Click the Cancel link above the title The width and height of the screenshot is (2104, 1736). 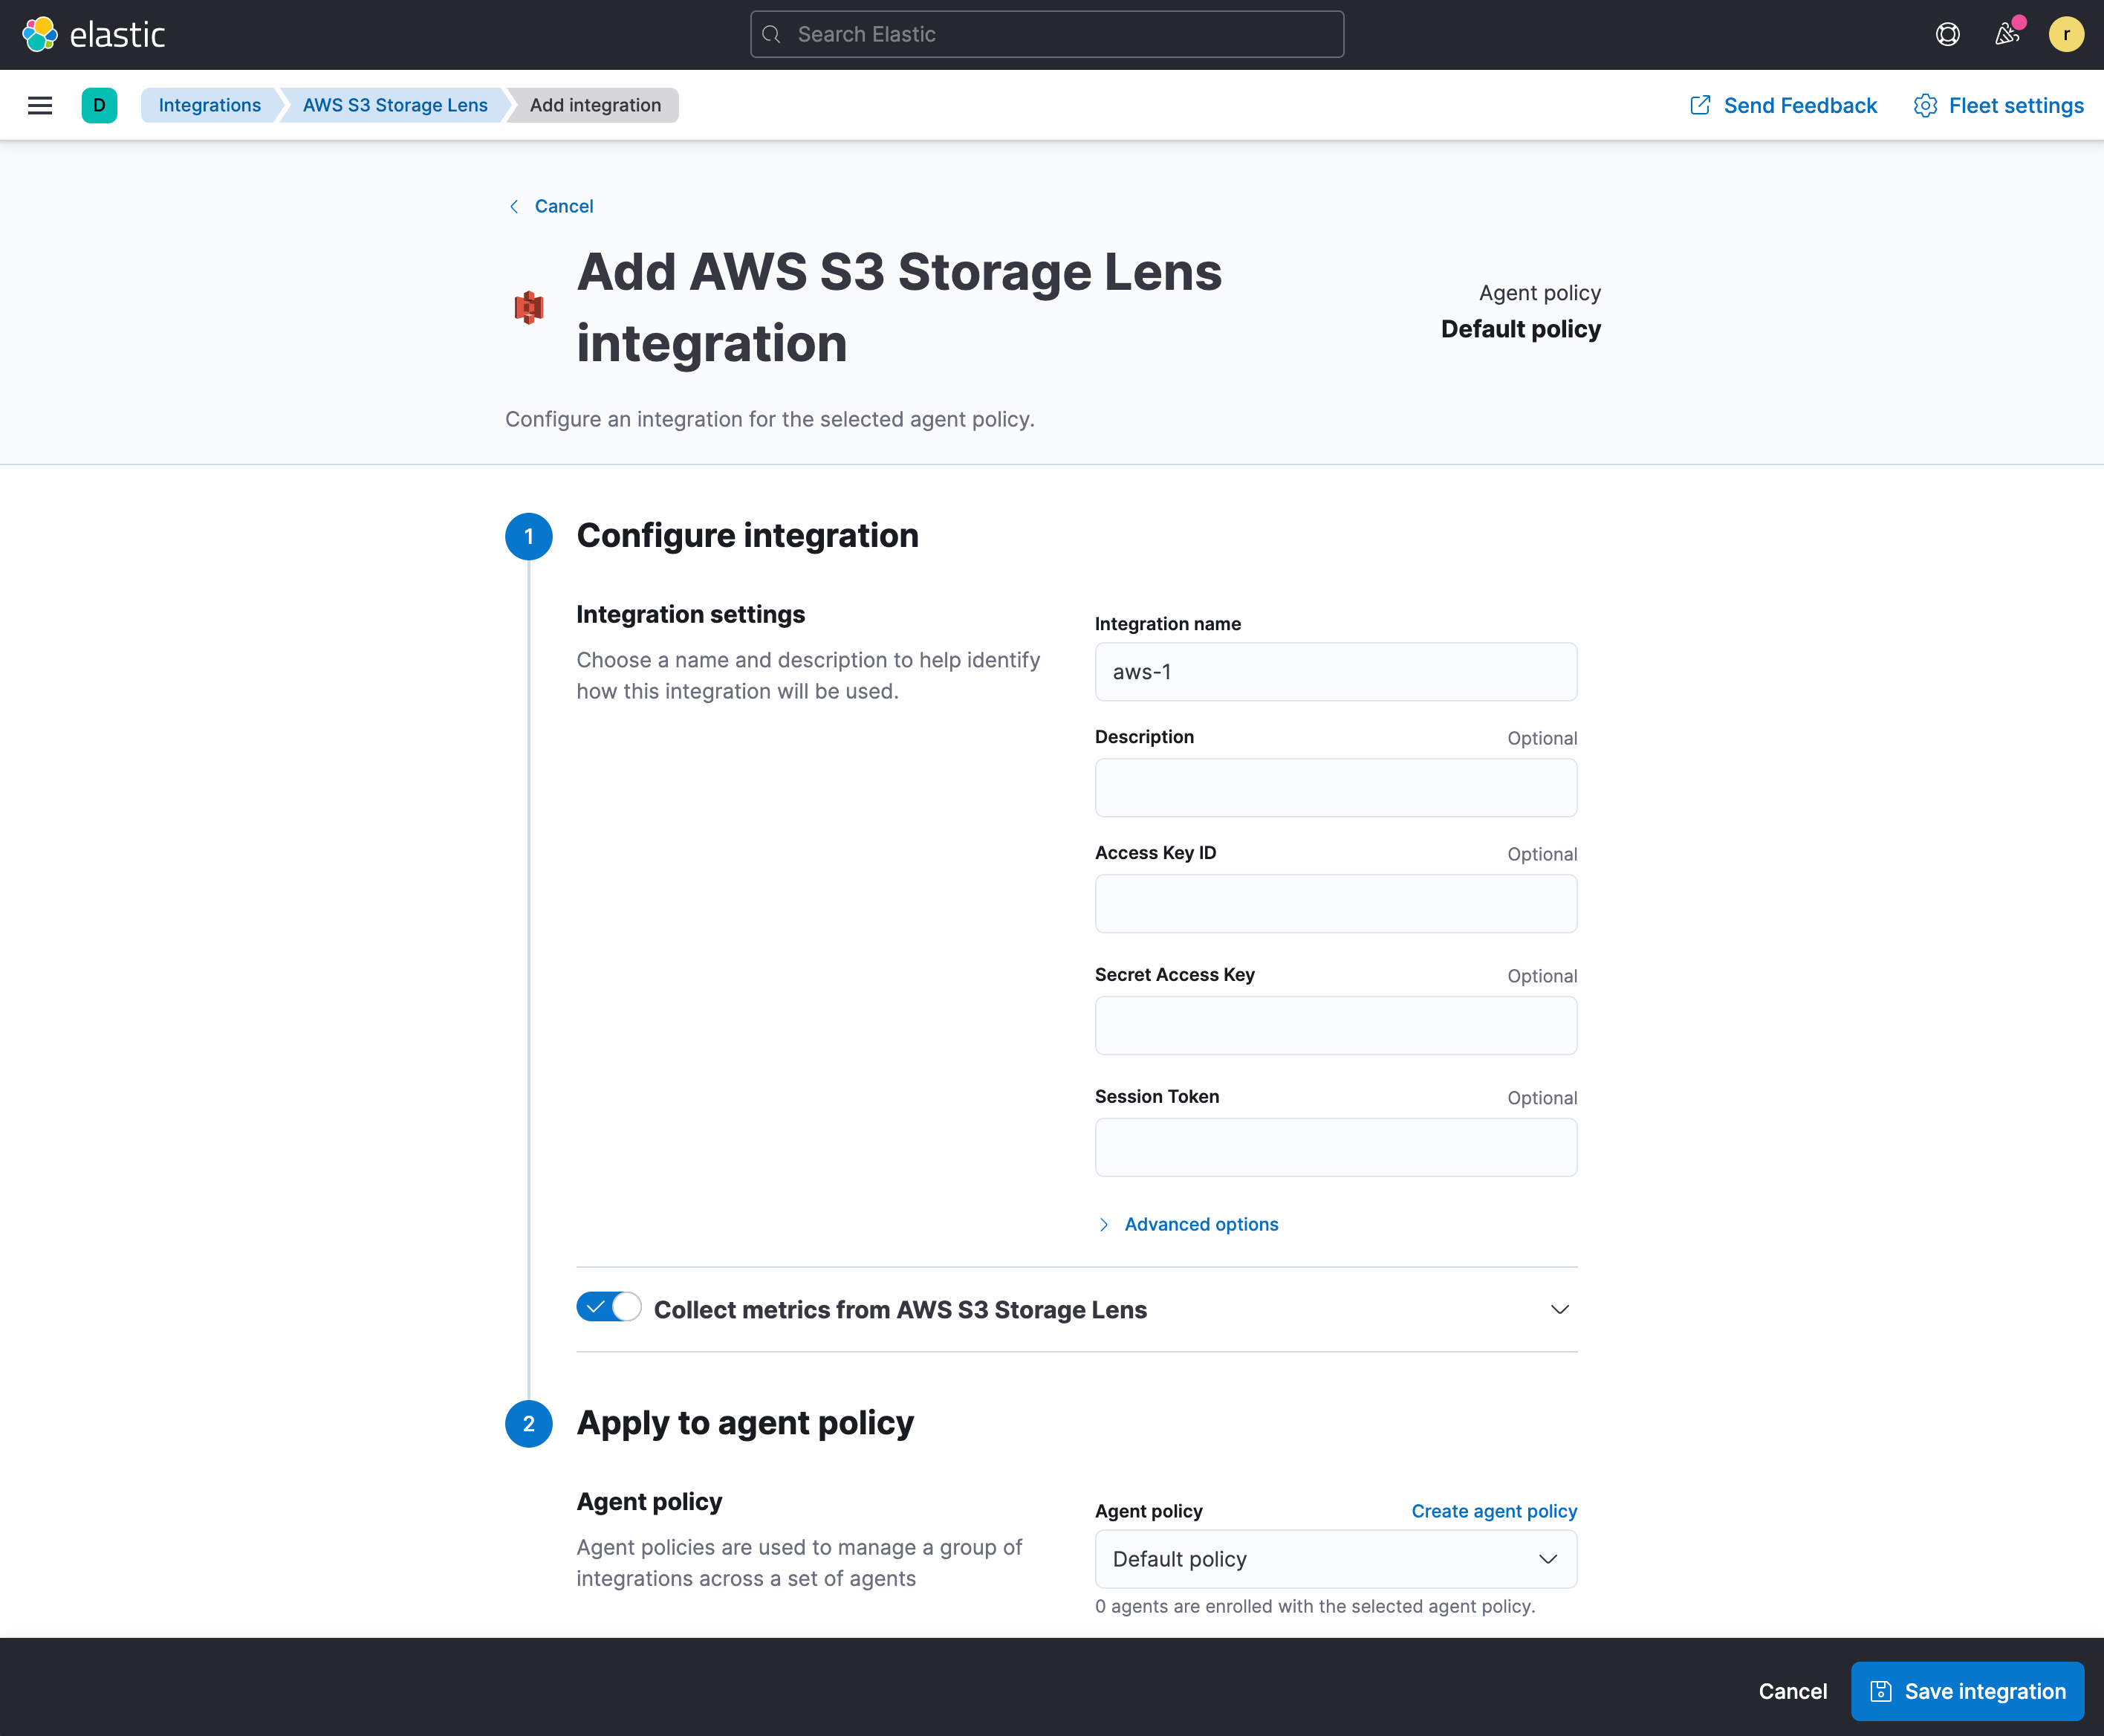tap(551, 206)
